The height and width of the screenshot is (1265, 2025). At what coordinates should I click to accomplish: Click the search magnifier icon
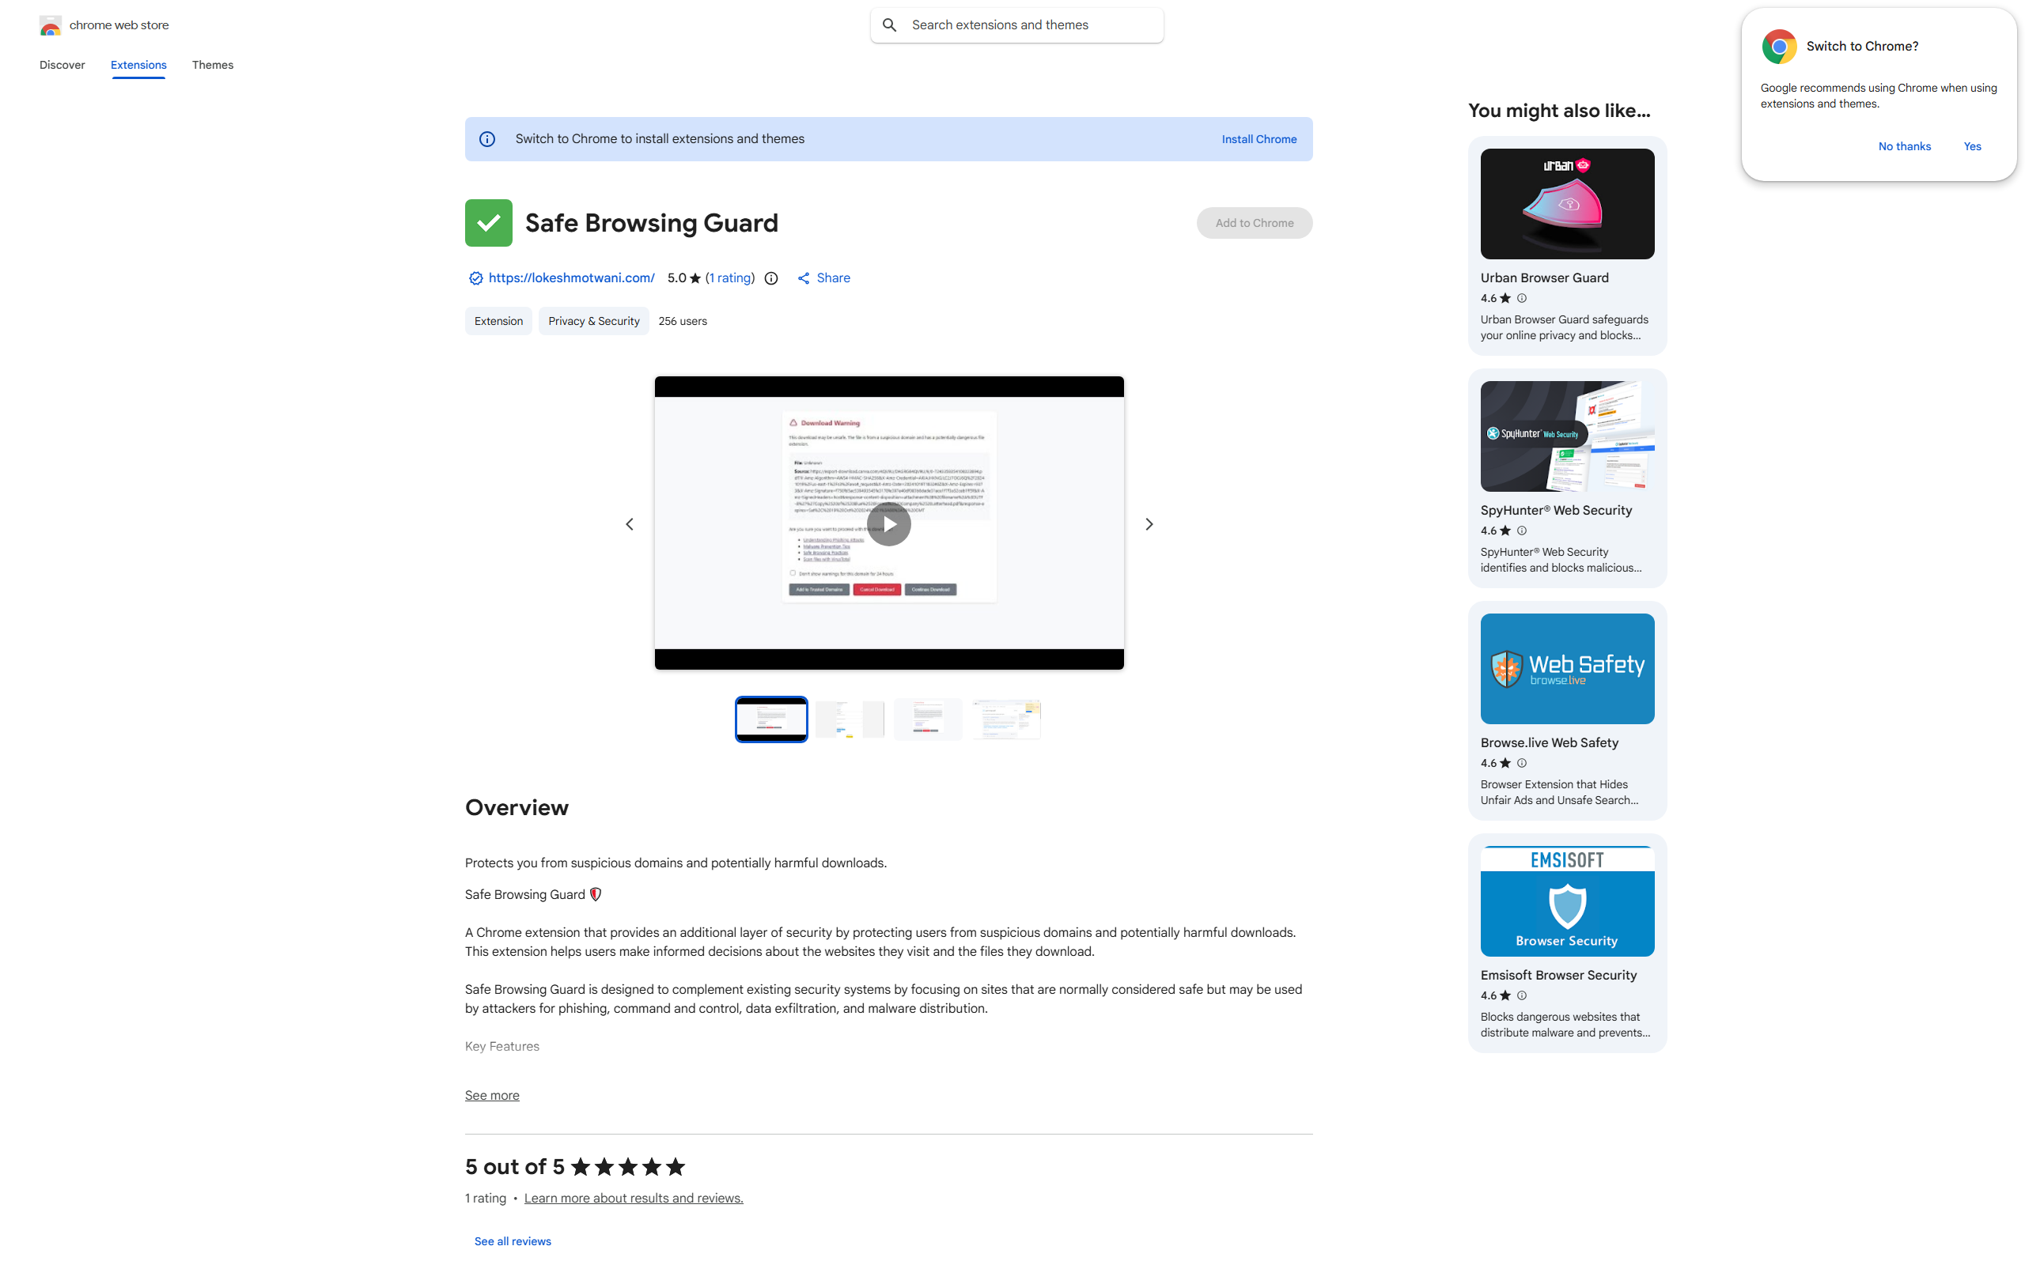click(889, 25)
